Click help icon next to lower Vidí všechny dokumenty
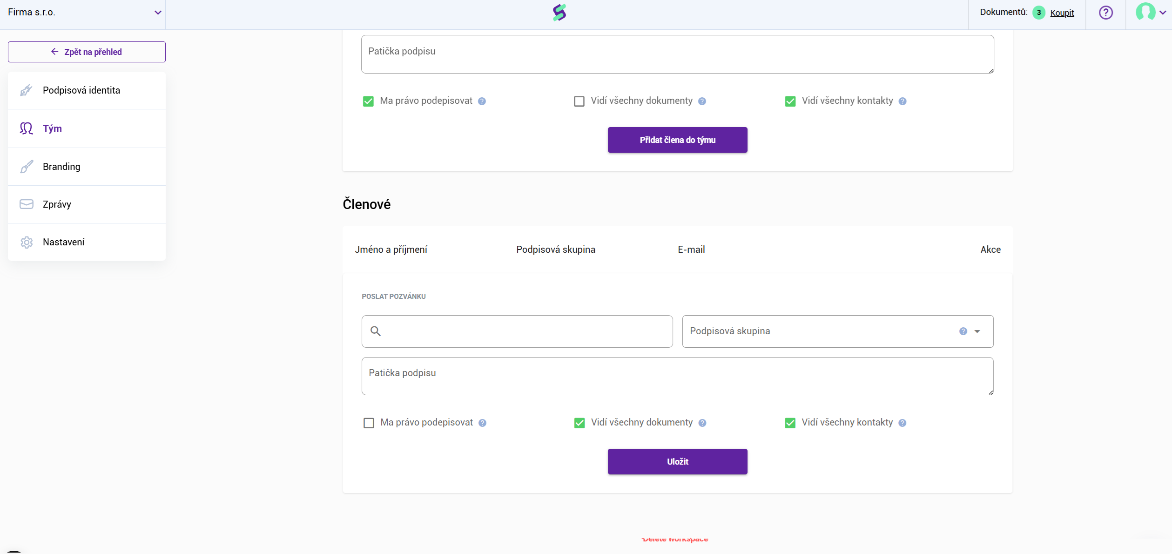Image resolution: width=1172 pixels, height=554 pixels. [x=702, y=423]
